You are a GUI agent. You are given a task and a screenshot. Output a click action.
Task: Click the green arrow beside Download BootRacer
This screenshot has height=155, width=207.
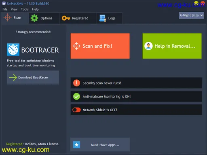(13, 77)
